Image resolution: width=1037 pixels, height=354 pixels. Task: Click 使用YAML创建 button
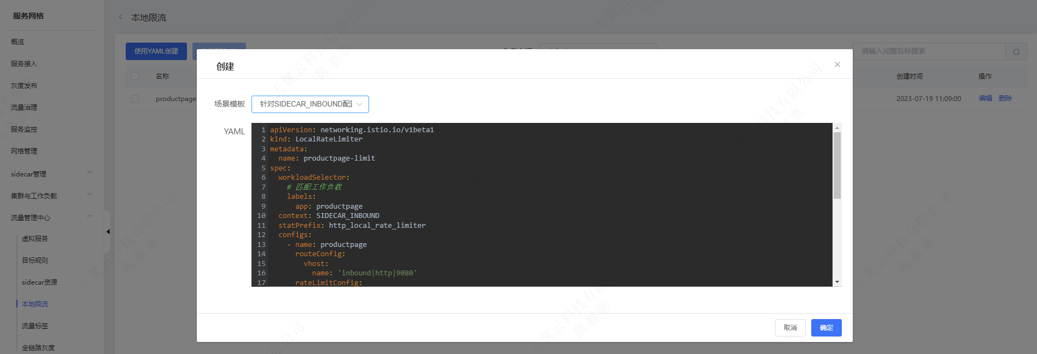point(156,51)
